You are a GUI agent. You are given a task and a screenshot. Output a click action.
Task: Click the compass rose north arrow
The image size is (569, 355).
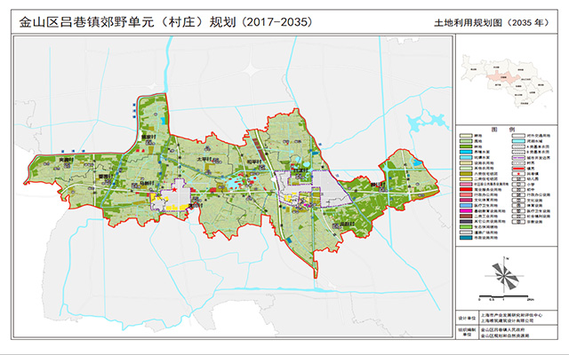(x=505, y=276)
